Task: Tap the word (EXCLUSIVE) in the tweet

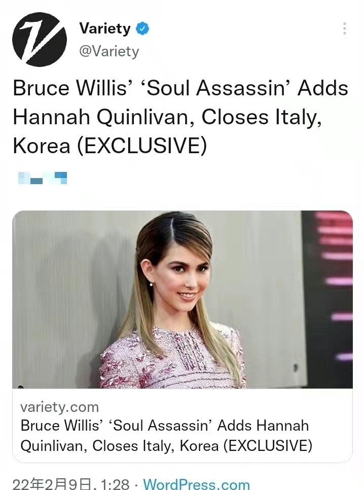Action: [x=142, y=146]
